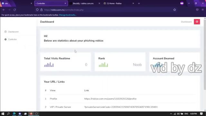Screen dimensions: 206x116
Task: Open network settings tray icon
Action: click(174, 114)
